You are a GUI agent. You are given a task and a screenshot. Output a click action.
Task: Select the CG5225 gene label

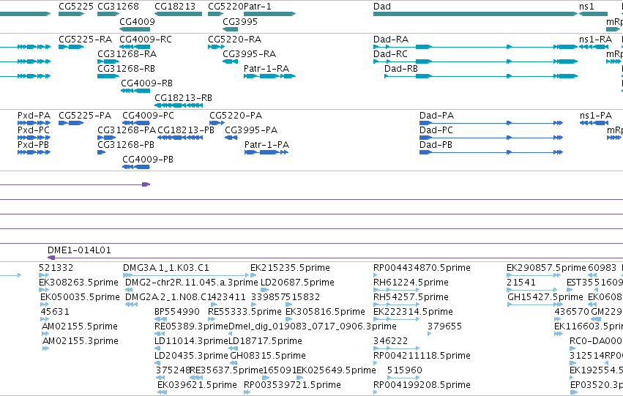coord(76,7)
